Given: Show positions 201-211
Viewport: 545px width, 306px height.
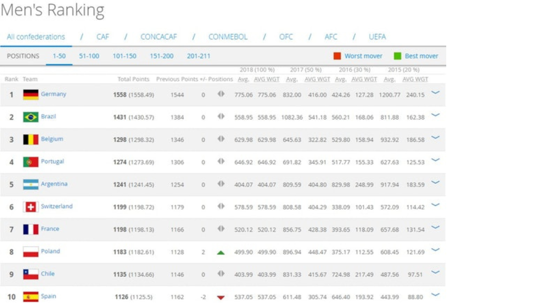Looking at the screenshot, I should pyautogui.click(x=199, y=56).
